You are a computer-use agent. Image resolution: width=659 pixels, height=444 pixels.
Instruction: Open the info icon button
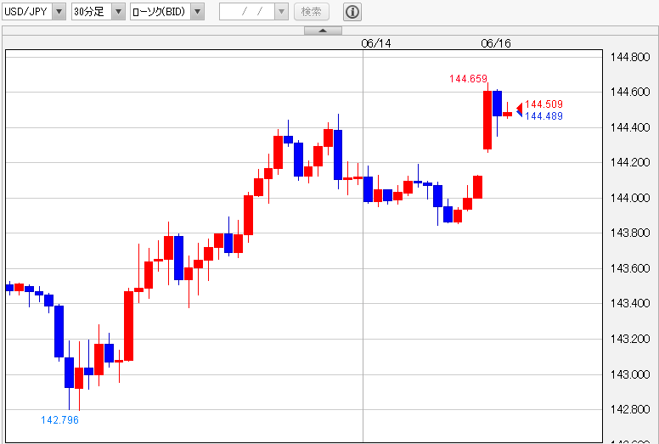coord(352,12)
